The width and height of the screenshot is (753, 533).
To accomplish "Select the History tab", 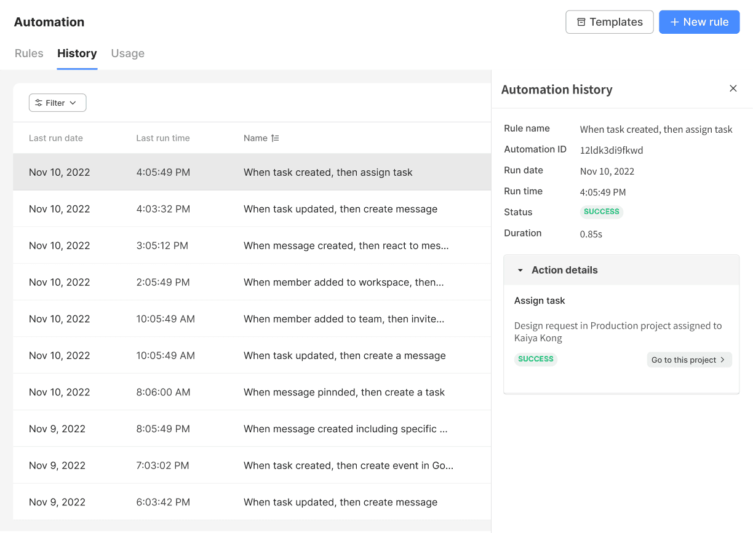I will pos(77,53).
